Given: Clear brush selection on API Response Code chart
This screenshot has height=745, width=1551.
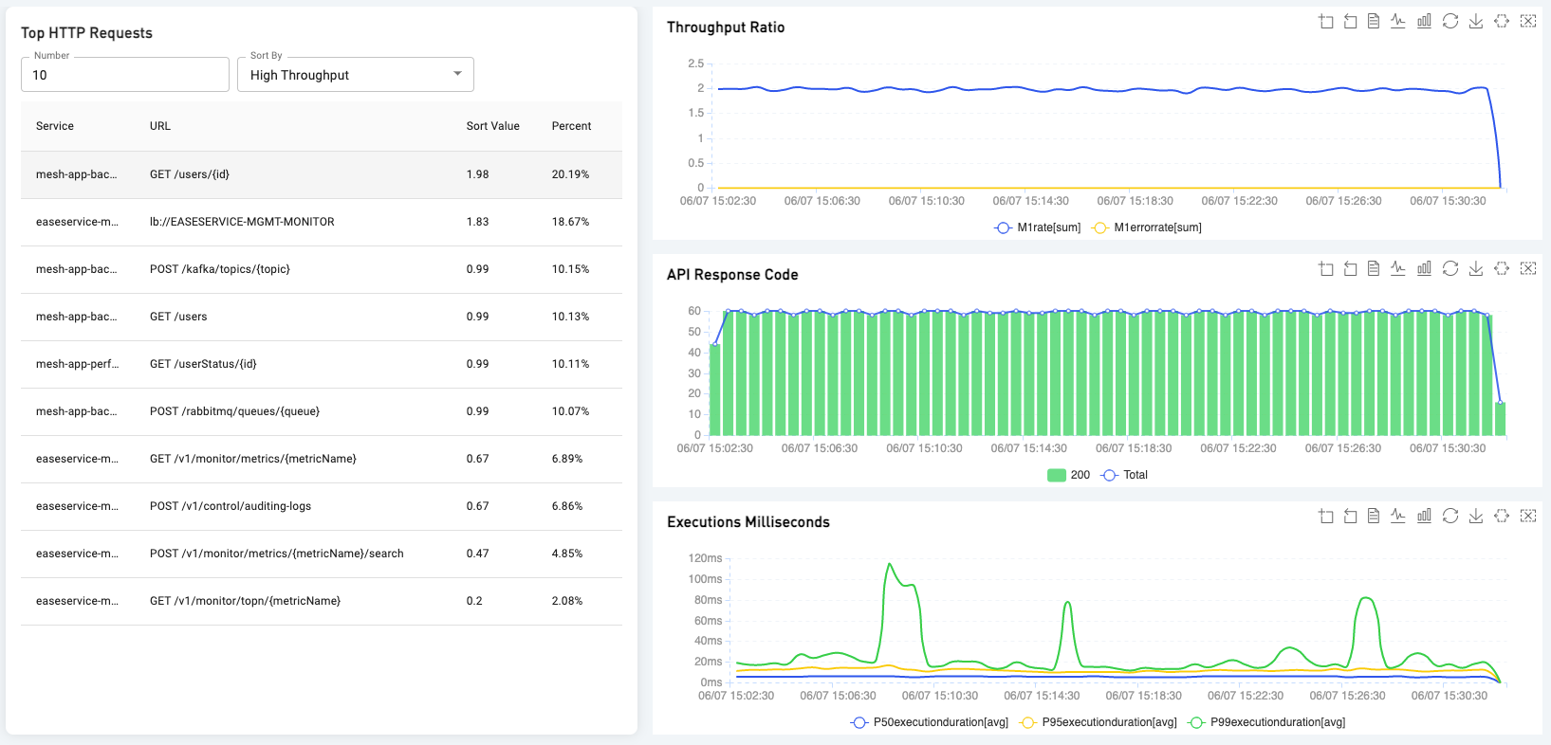Looking at the screenshot, I should click(x=1528, y=268).
